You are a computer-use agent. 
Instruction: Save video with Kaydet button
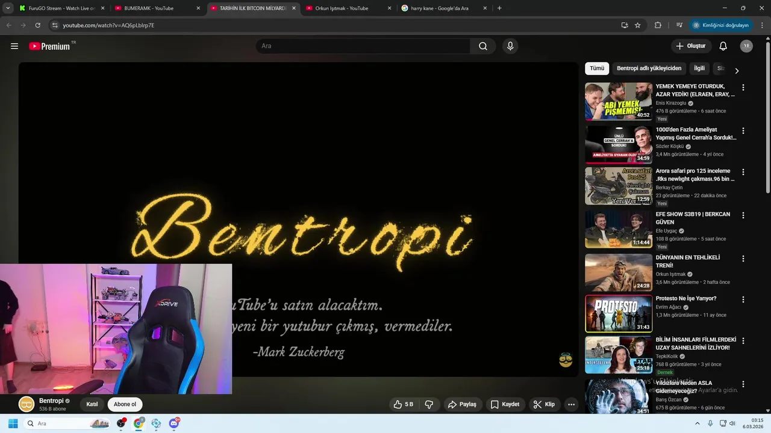tap(505, 405)
